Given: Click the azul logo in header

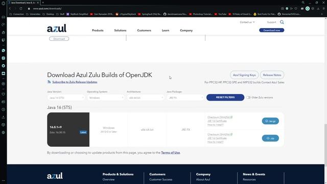Looking at the screenshot, I should (57, 29).
